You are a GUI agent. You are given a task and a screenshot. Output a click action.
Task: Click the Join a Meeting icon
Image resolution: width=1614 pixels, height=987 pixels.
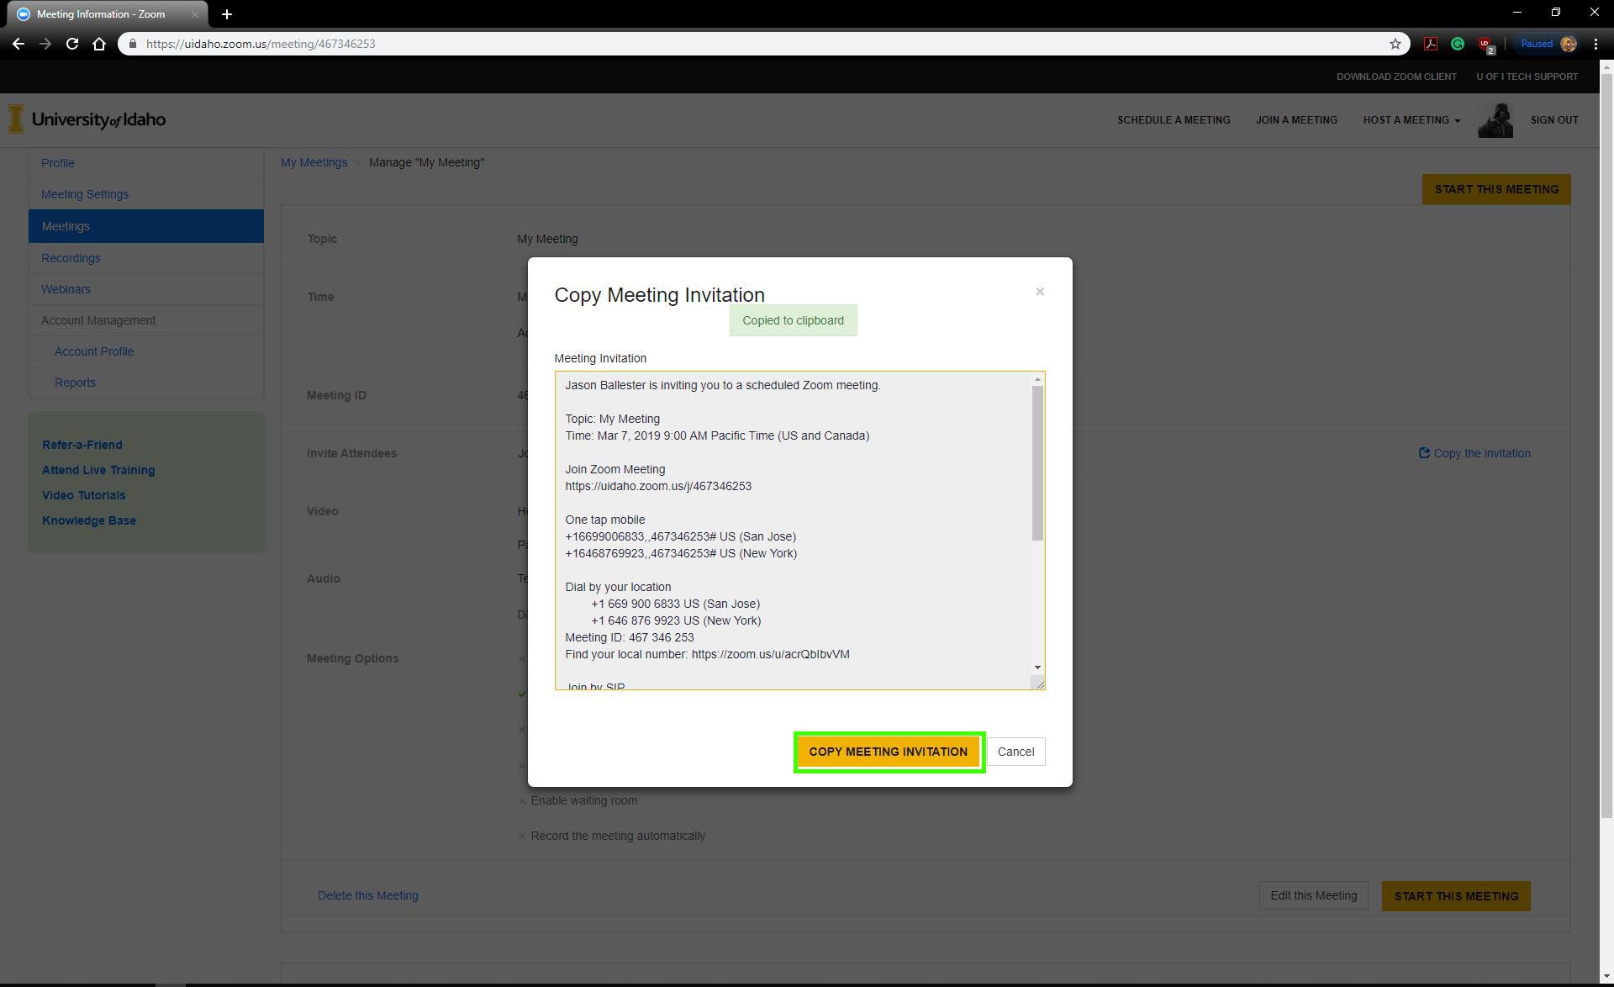pyautogui.click(x=1295, y=120)
